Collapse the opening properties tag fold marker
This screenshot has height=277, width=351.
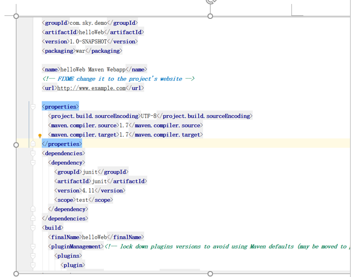pos(33,107)
